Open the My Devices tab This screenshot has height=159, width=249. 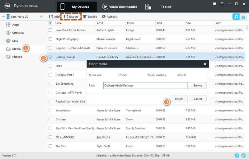pyautogui.click(x=77, y=7)
